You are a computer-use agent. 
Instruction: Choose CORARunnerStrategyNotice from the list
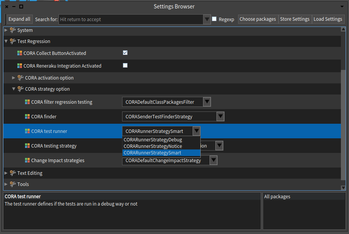(161, 146)
